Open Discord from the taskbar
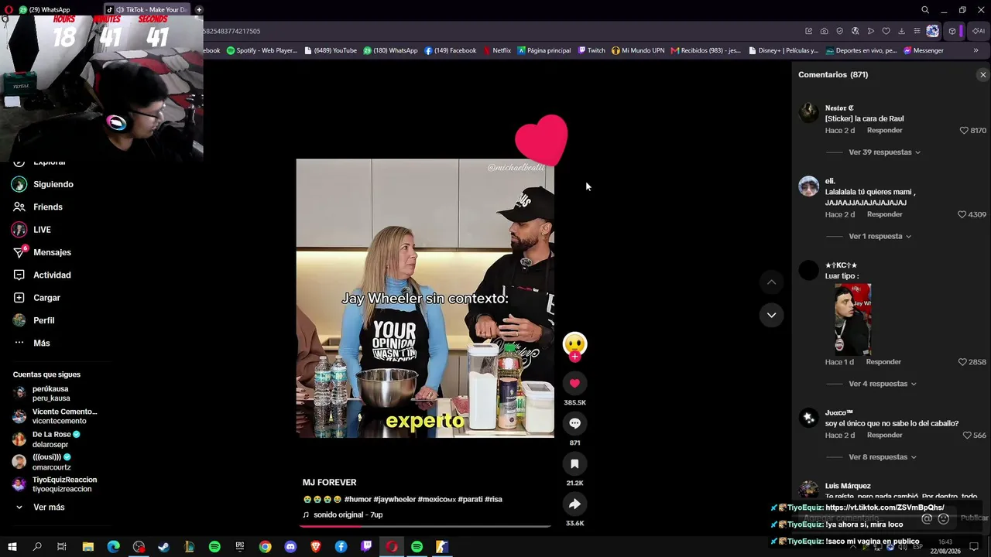This screenshot has height=557, width=991. coord(290,547)
